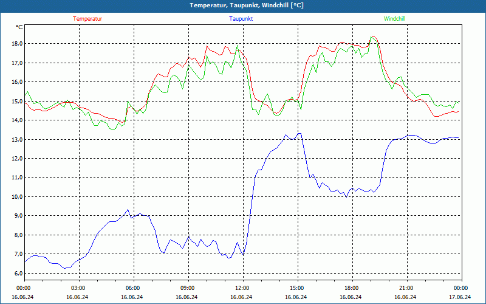Click the 21:00 time label
This screenshot has width=486, height=304.
406,288
